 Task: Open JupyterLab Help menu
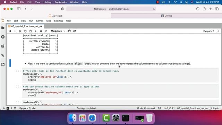pyautogui.click(x=68, y=21)
